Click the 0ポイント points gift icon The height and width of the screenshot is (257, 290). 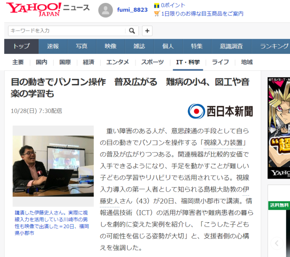coord(157,5)
